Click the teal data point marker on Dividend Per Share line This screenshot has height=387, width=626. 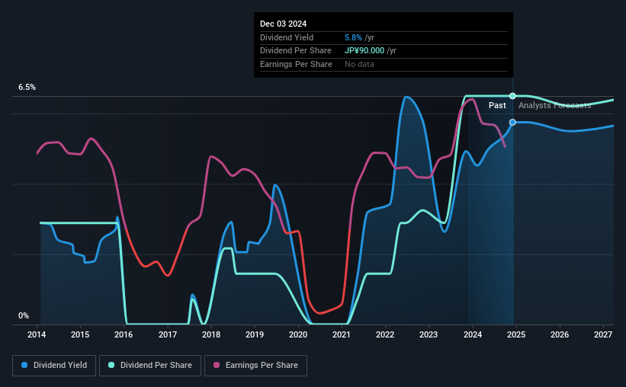click(x=512, y=96)
